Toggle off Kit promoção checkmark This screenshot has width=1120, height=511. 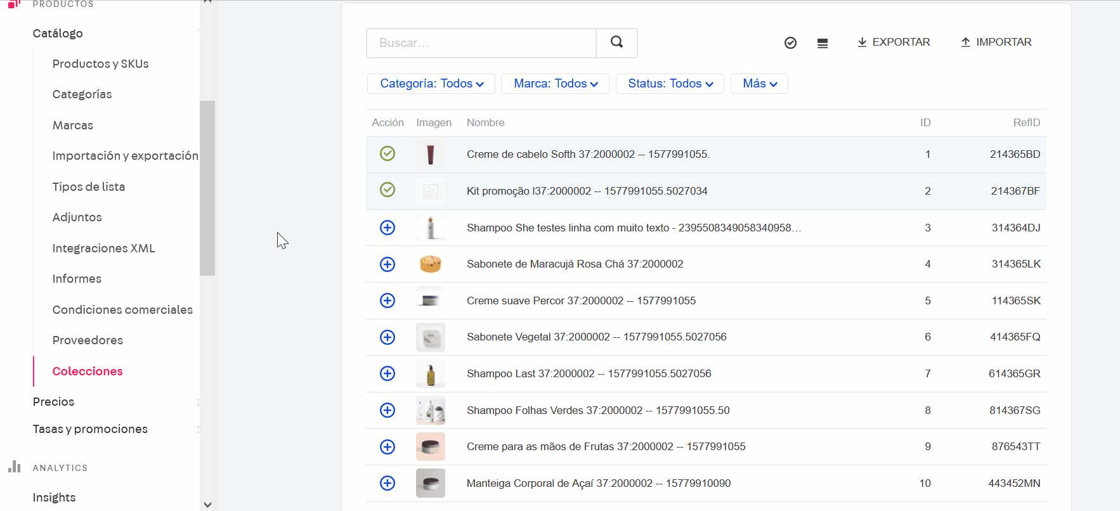click(387, 190)
